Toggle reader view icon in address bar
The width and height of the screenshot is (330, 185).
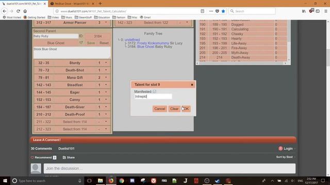click(203, 11)
